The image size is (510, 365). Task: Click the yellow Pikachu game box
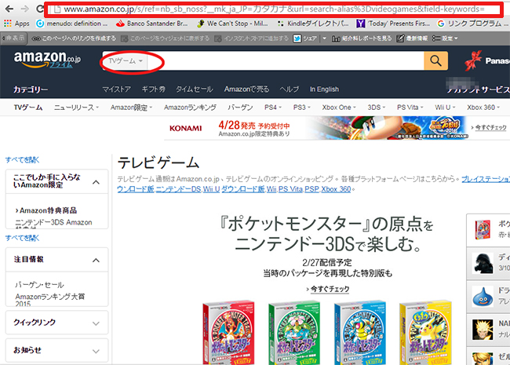tap(426, 333)
